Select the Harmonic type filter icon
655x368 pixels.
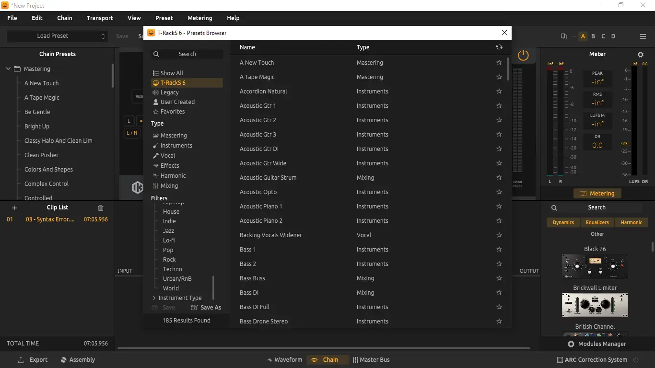point(156,176)
